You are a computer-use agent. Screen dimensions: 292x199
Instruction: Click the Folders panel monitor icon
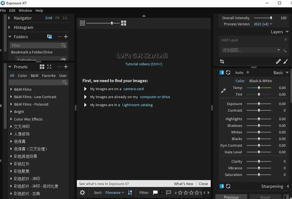49,36
